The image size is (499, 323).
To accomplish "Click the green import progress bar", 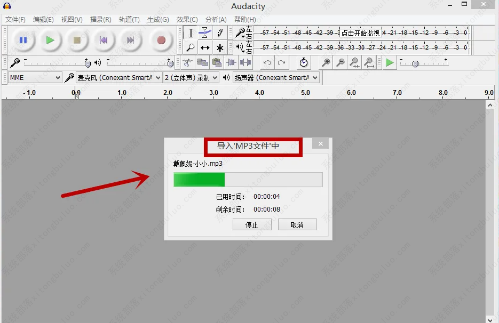I will [248, 180].
